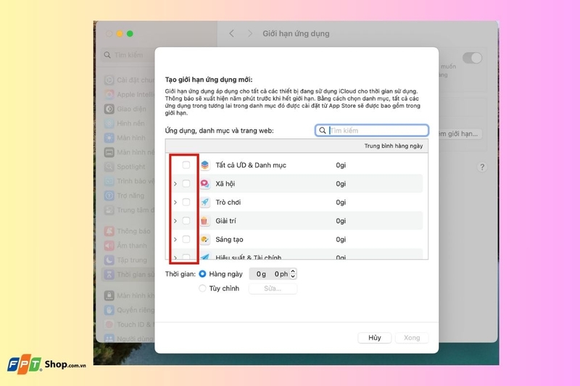Check the Sáng tạo category checkbox
The width and height of the screenshot is (580, 386).
click(186, 240)
